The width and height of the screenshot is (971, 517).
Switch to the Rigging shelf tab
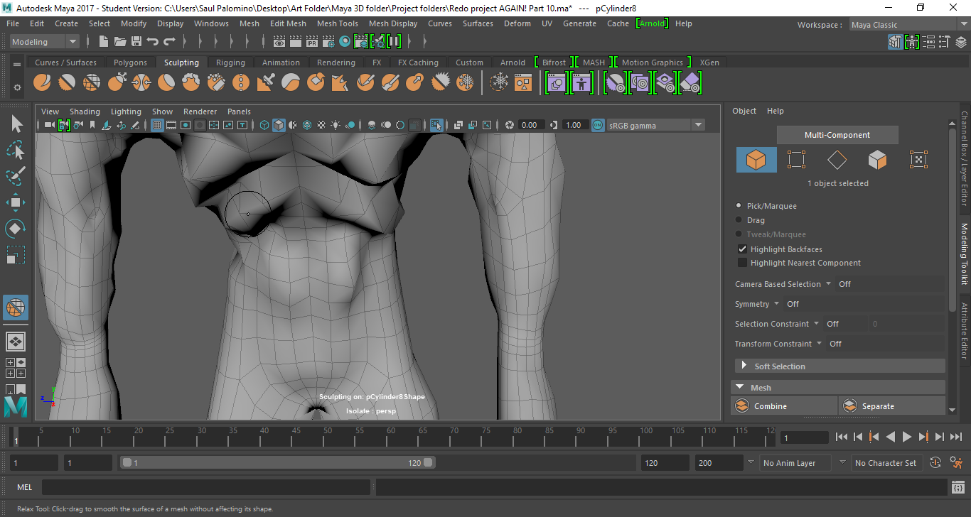tap(230, 62)
